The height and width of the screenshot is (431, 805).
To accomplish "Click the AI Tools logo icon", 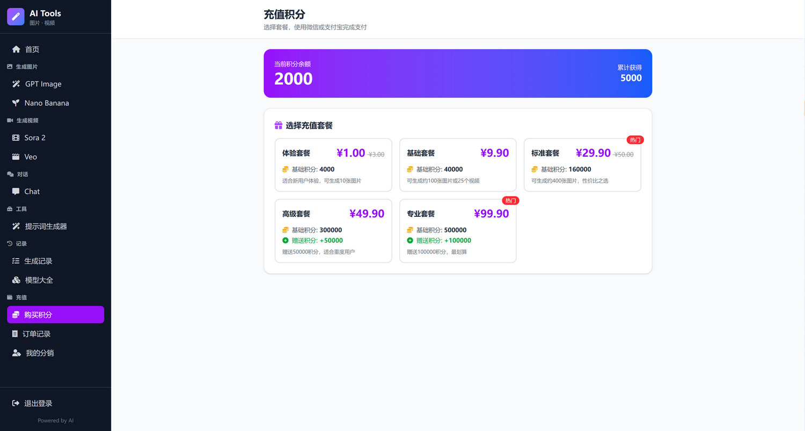I will pos(16,17).
